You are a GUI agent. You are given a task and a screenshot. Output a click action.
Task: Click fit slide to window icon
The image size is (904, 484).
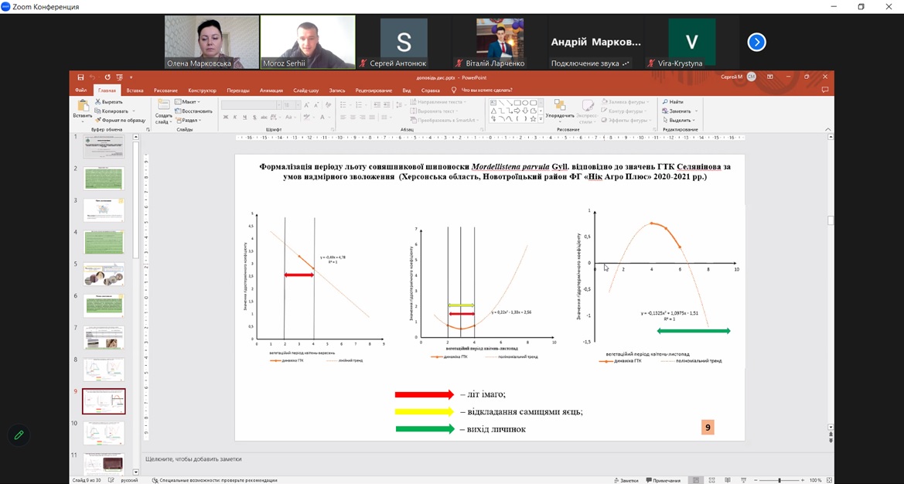(x=827, y=480)
